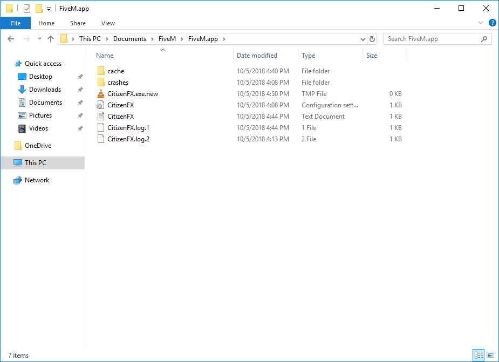Select the file named CitizenFX.exe.new
Screen dimensions: 499x362
(x=133, y=94)
